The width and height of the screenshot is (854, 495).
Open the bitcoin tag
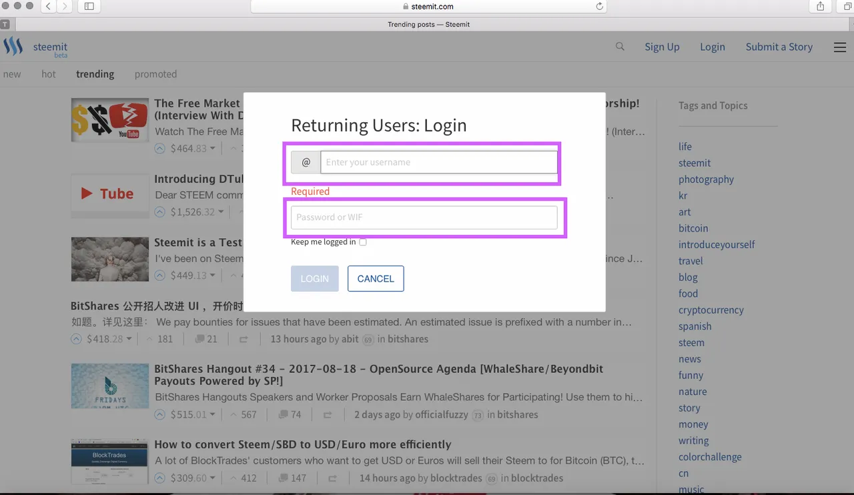click(693, 228)
